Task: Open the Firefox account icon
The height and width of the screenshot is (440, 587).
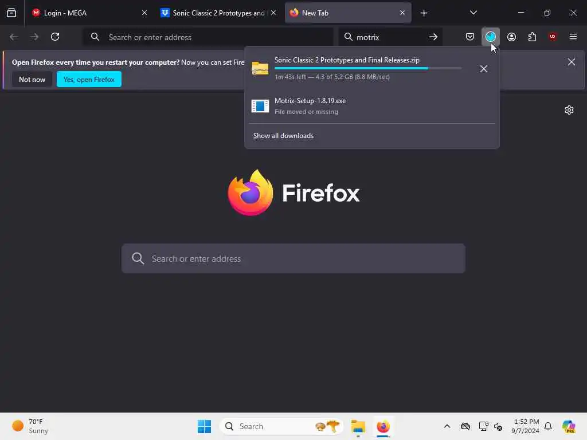Action: [511, 37]
